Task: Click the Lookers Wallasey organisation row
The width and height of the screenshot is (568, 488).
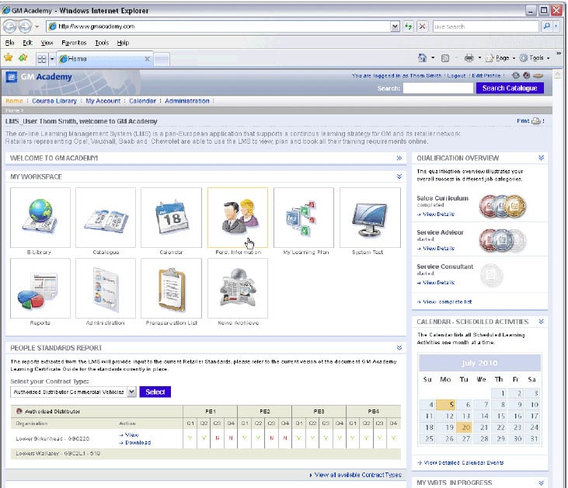Action: [205, 454]
